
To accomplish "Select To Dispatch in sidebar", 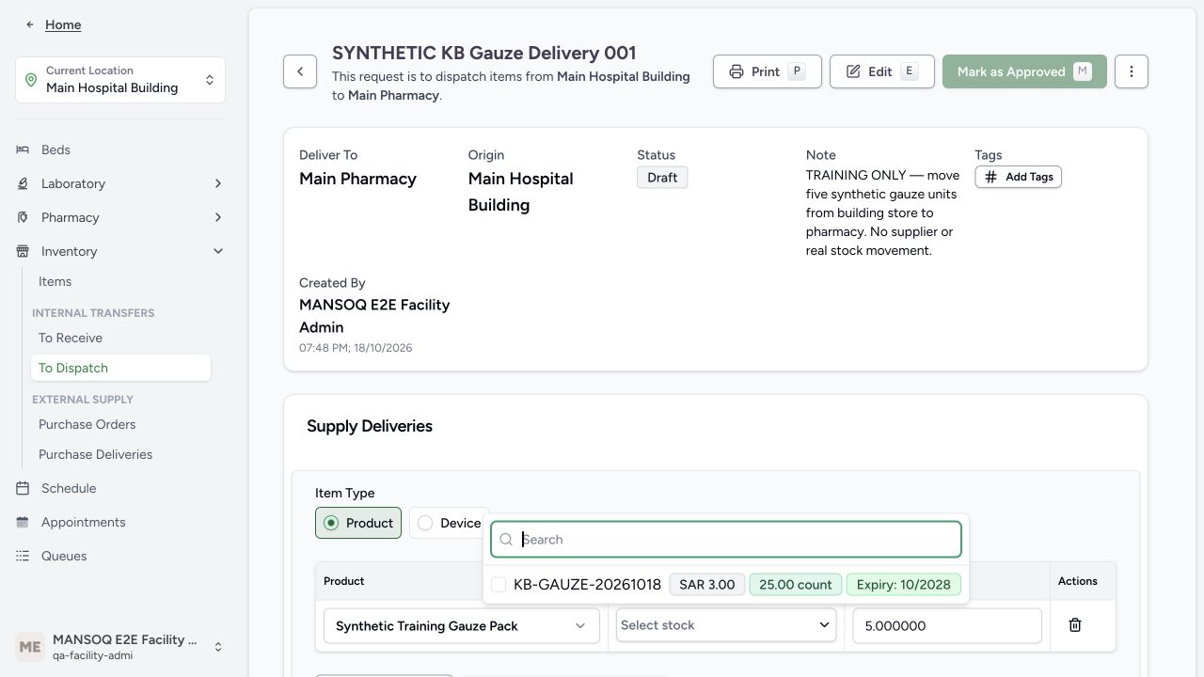I will point(120,368).
